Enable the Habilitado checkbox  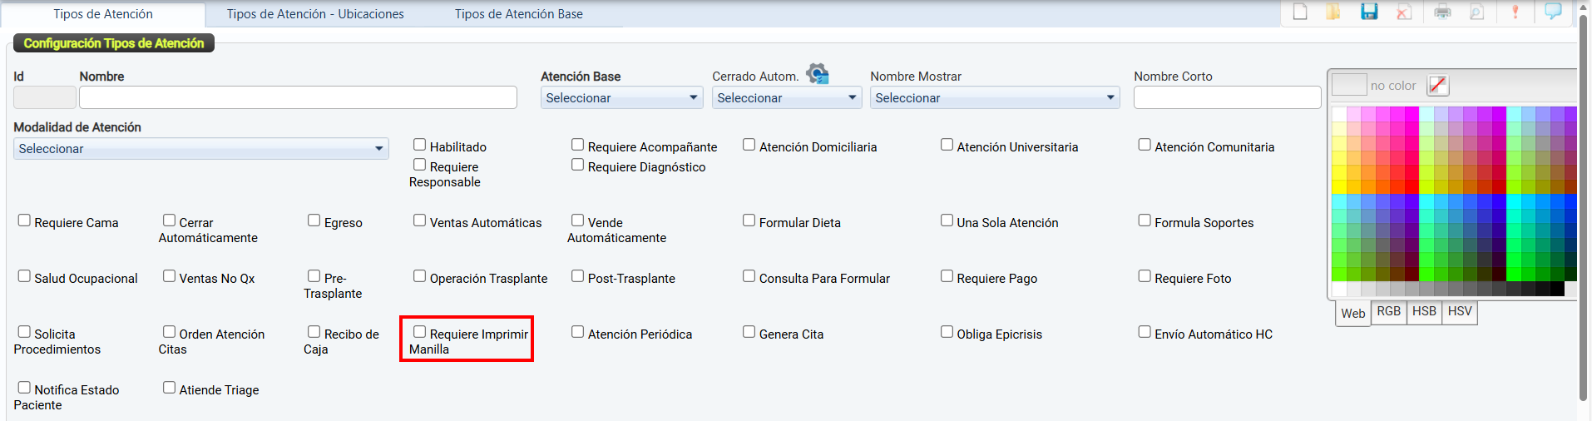point(420,145)
